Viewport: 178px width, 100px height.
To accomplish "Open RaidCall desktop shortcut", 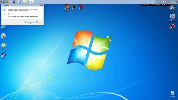I will click(x=3, y=36).
